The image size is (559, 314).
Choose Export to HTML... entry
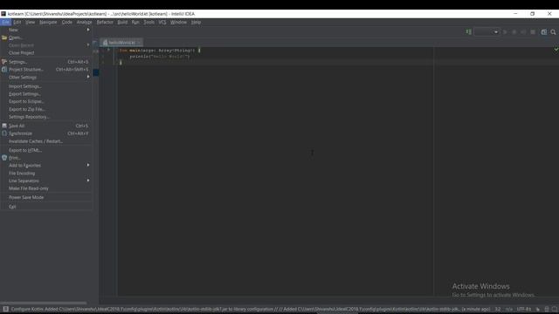pos(46,150)
